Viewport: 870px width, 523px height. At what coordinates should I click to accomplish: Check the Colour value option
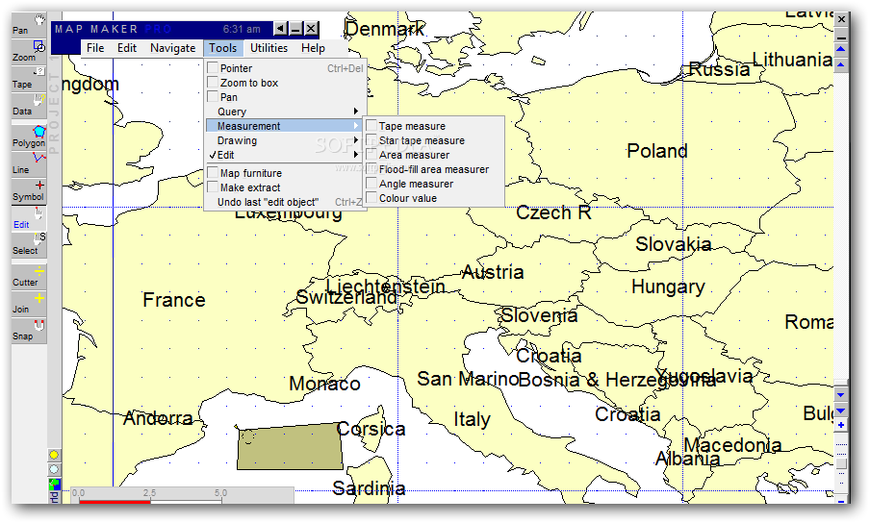371,198
